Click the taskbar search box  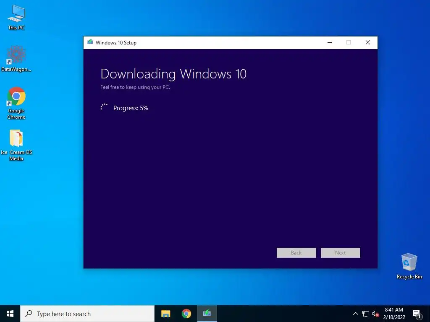[87, 314]
